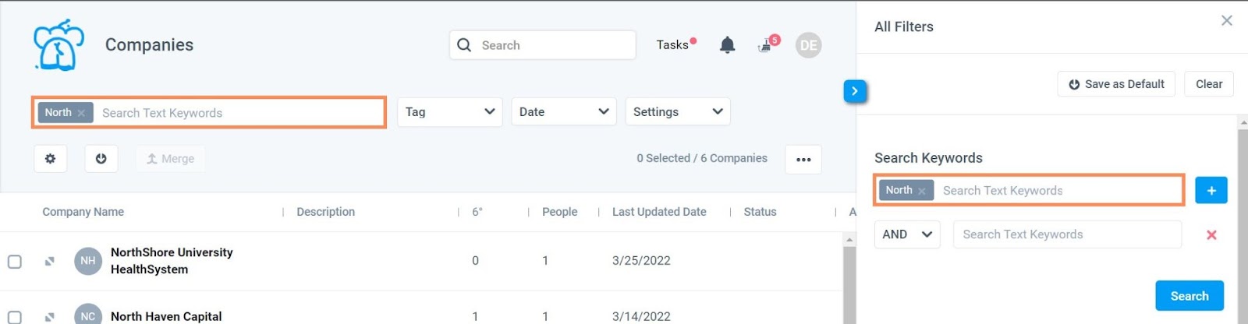Viewport: 1248px width, 324px height.
Task: Close the All Filters panel
Action: pos(1227,21)
